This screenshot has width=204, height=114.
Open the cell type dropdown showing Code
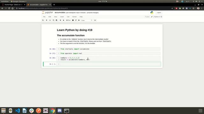click(x=86, y=20)
